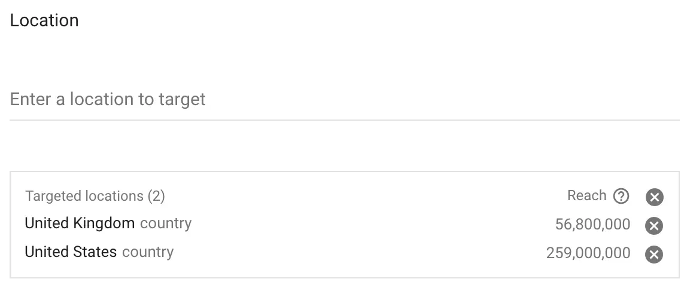The height and width of the screenshot is (288, 687).
Task: Click the word States in the second row
Action: pyautogui.click(x=95, y=252)
